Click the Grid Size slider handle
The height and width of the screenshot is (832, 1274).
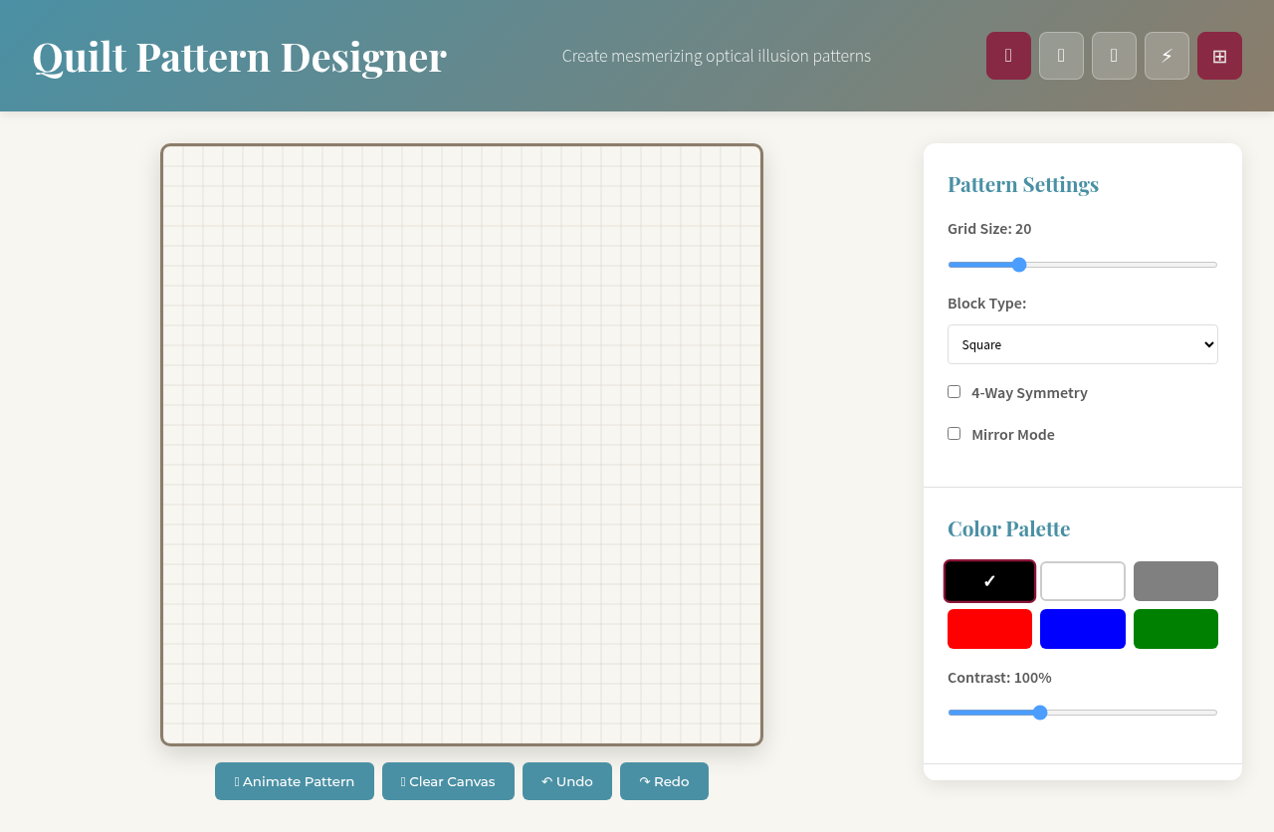(x=1018, y=265)
